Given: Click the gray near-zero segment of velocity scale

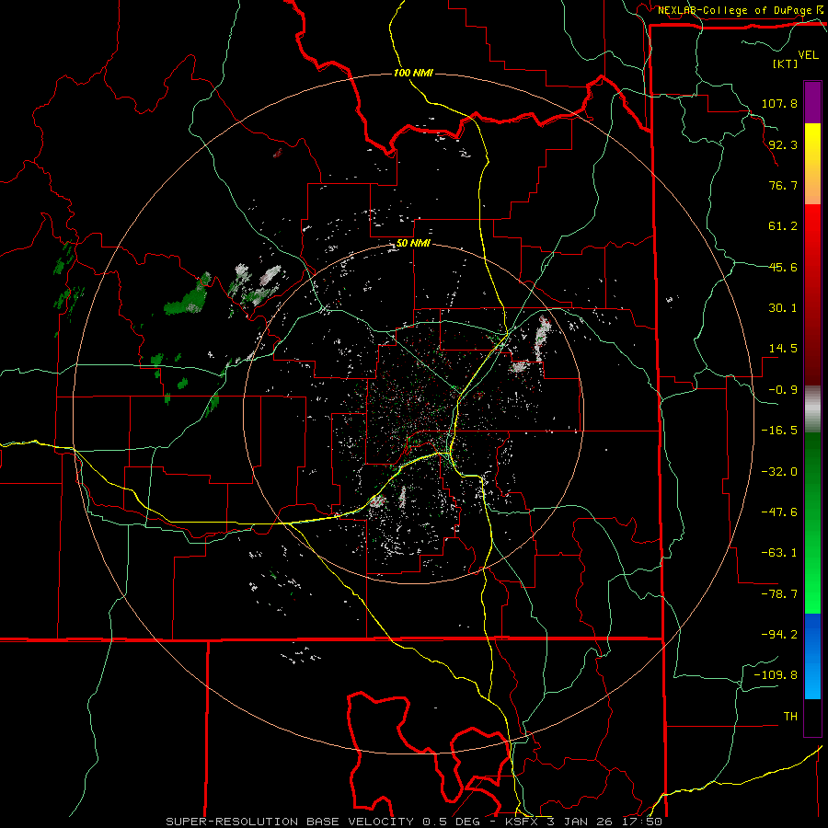Looking at the screenshot, I should click(812, 409).
